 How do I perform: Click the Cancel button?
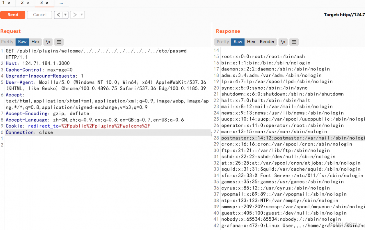coord(40,15)
